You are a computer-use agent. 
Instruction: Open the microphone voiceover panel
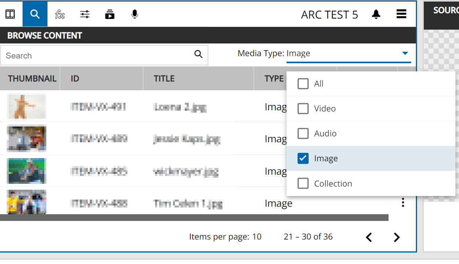(x=135, y=14)
